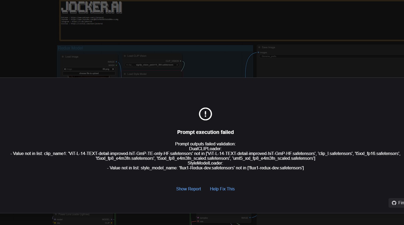Viewport: 404px width, 225px height.
Task: Click the previous arrow on the sigclip_vision clip selector
Action: click(x=127, y=65)
